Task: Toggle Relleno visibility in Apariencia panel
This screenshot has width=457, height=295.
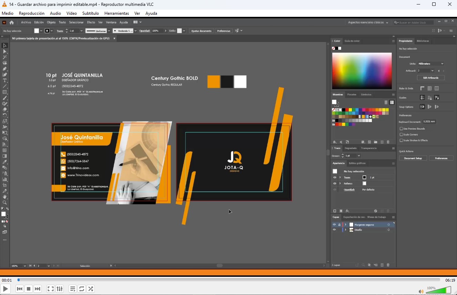Action: (x=335, y=183)
